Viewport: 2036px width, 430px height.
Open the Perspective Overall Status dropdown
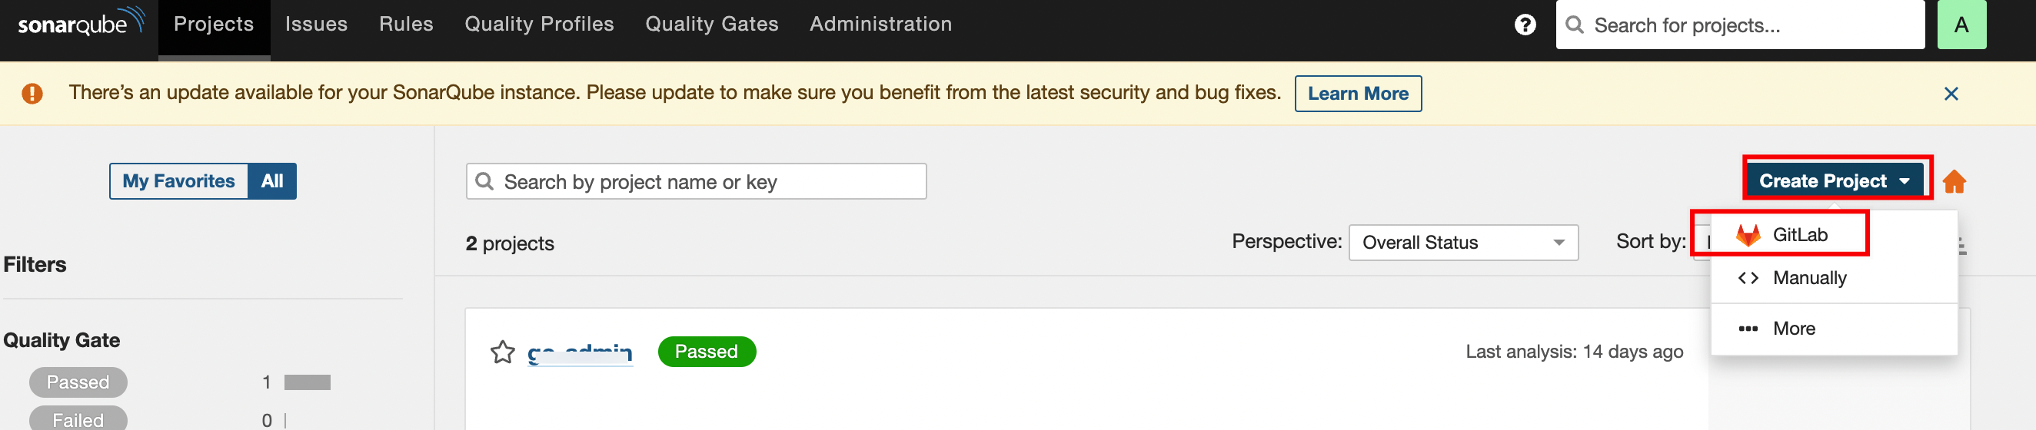pos(1462,242)
